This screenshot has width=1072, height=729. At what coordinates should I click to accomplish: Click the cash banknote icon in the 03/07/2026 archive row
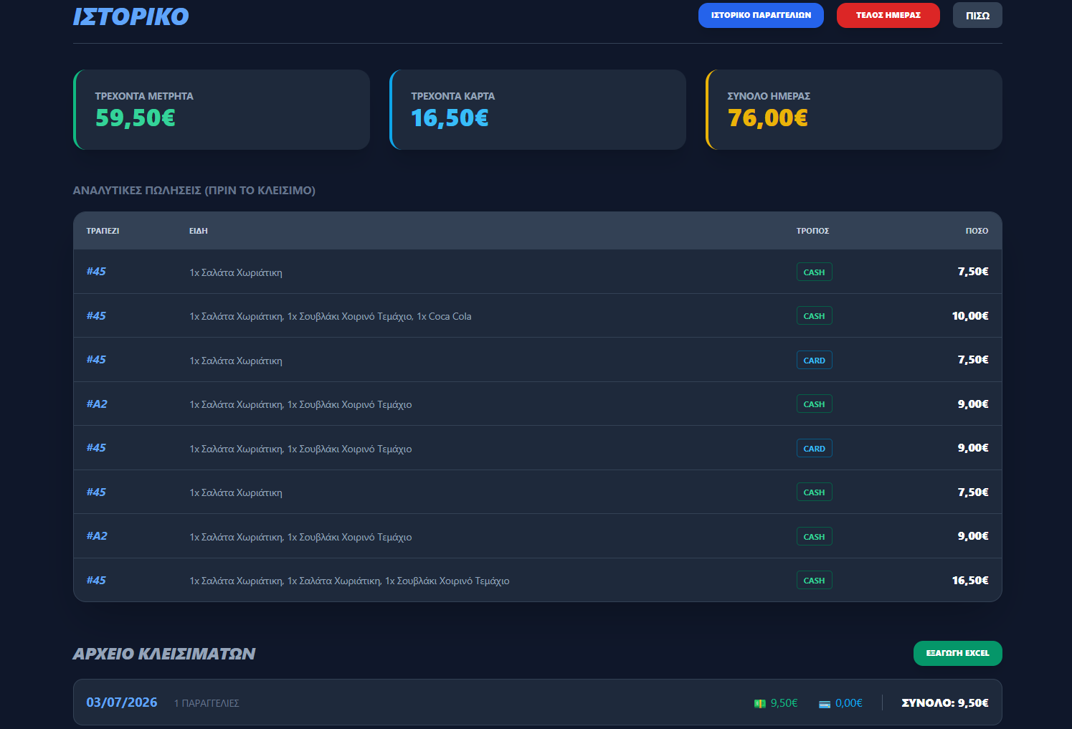pos(760,704)
